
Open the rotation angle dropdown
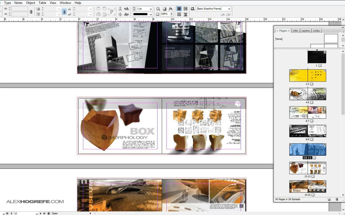[x=90, y=9]
